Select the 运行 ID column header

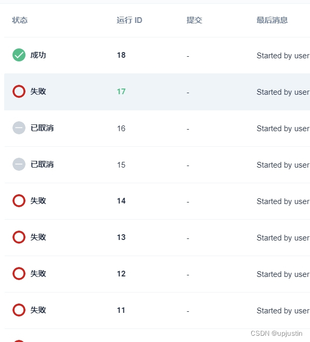point(130,20)
